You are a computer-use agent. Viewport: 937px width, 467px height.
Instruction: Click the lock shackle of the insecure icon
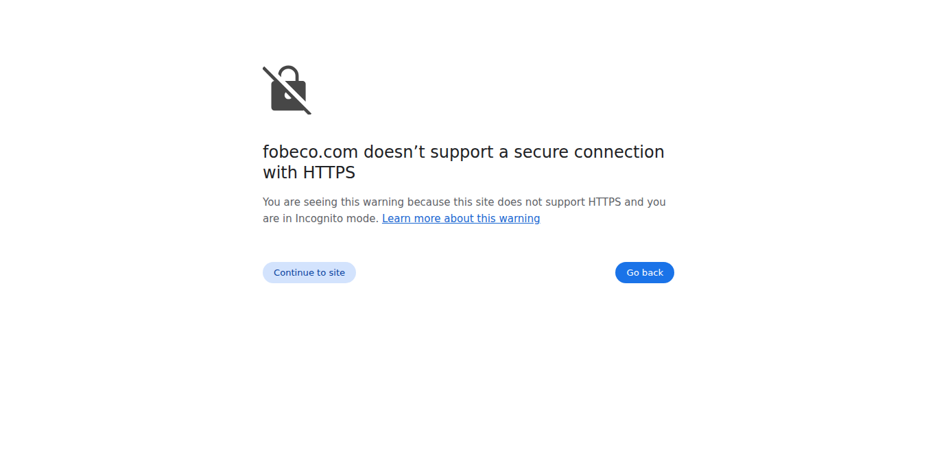pyautogui.click(x=289, y=73)
